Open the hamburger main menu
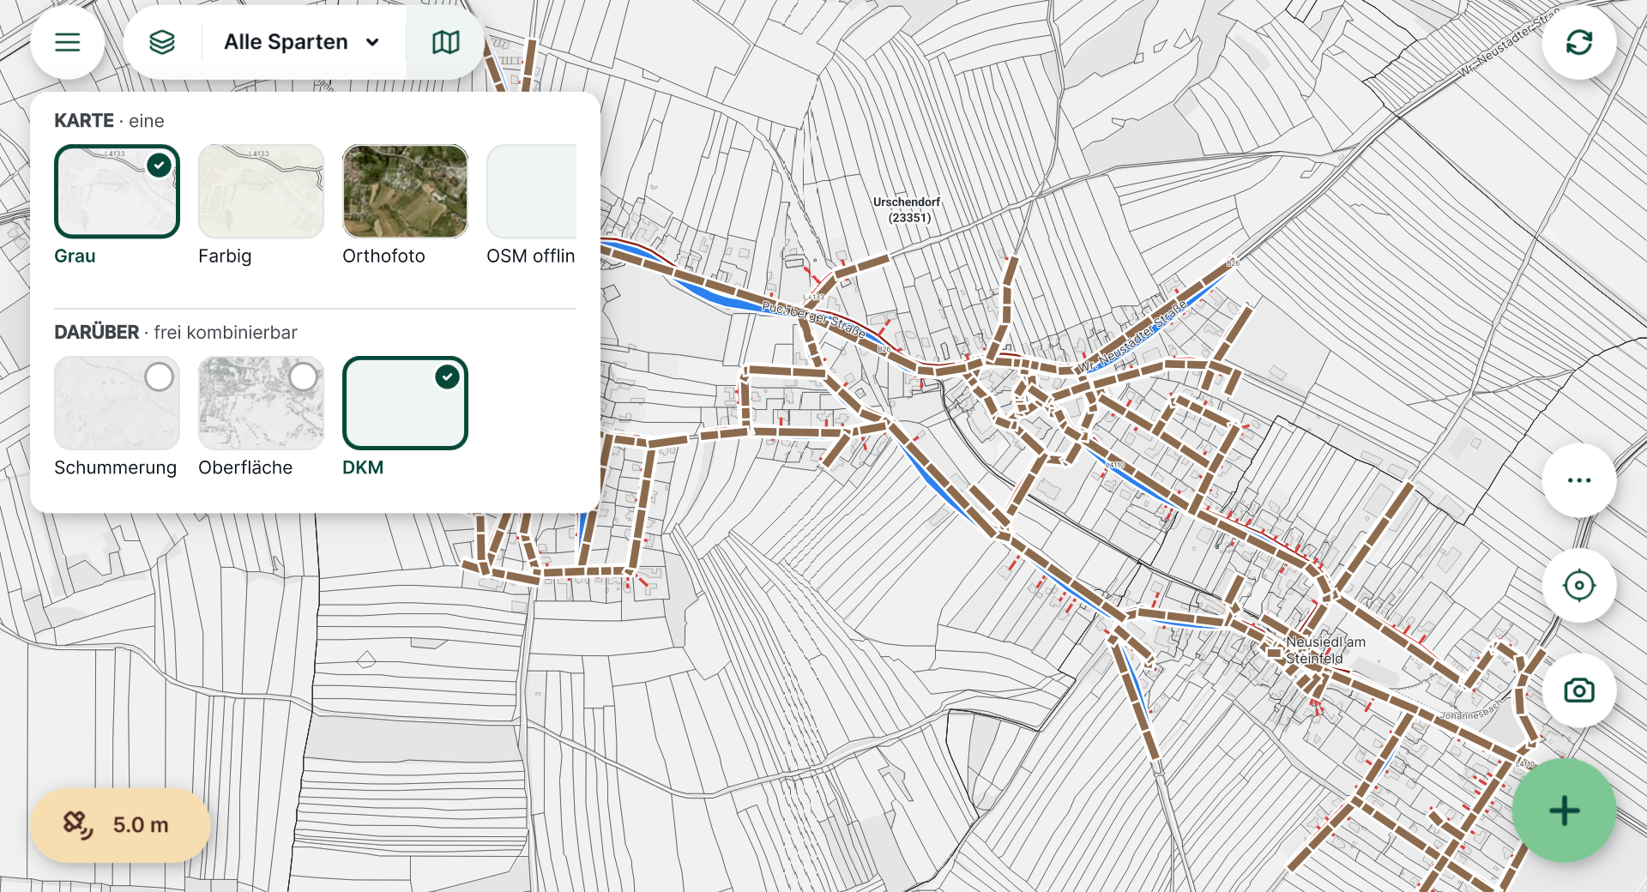This screenshot has height=892, width=1647. (x=67, y=42)
